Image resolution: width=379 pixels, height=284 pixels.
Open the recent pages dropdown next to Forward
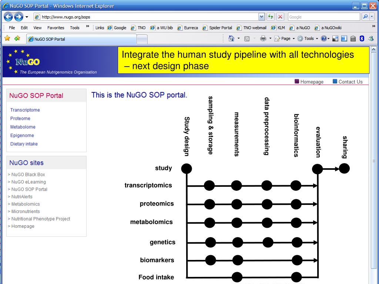pyautogui.click(x=27, y=17)
